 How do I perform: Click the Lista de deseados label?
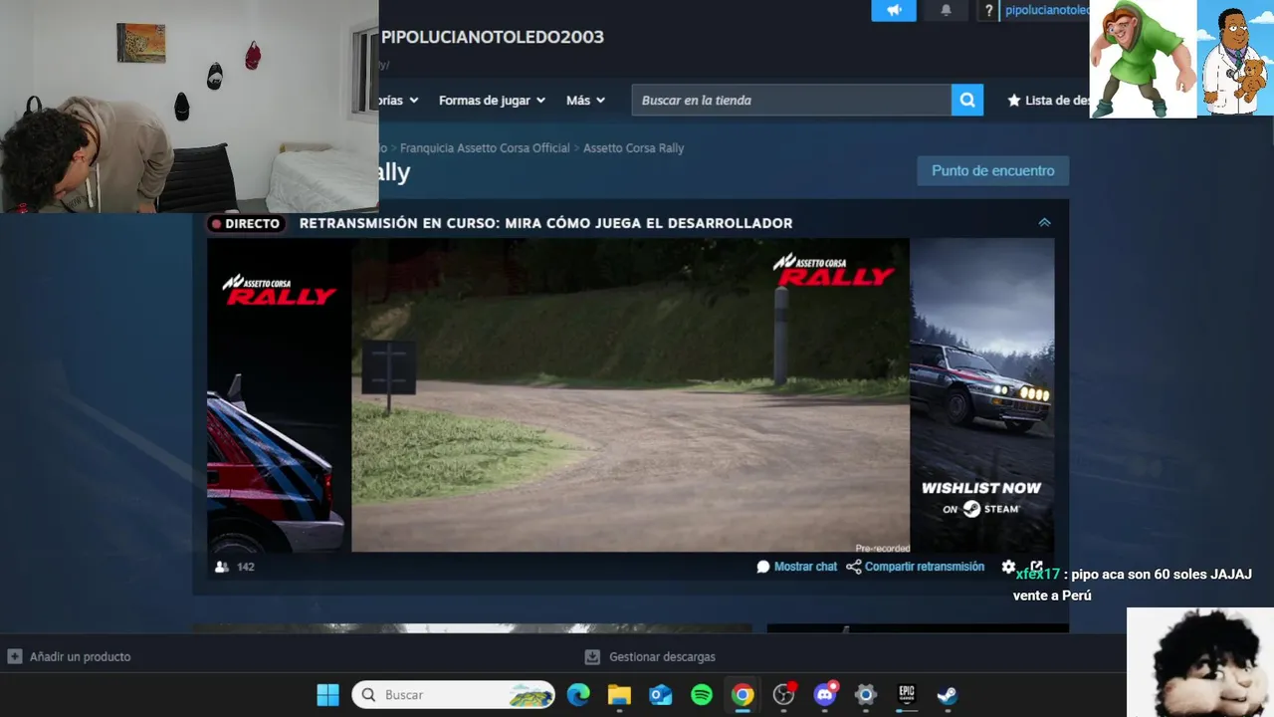(1058, 101)
